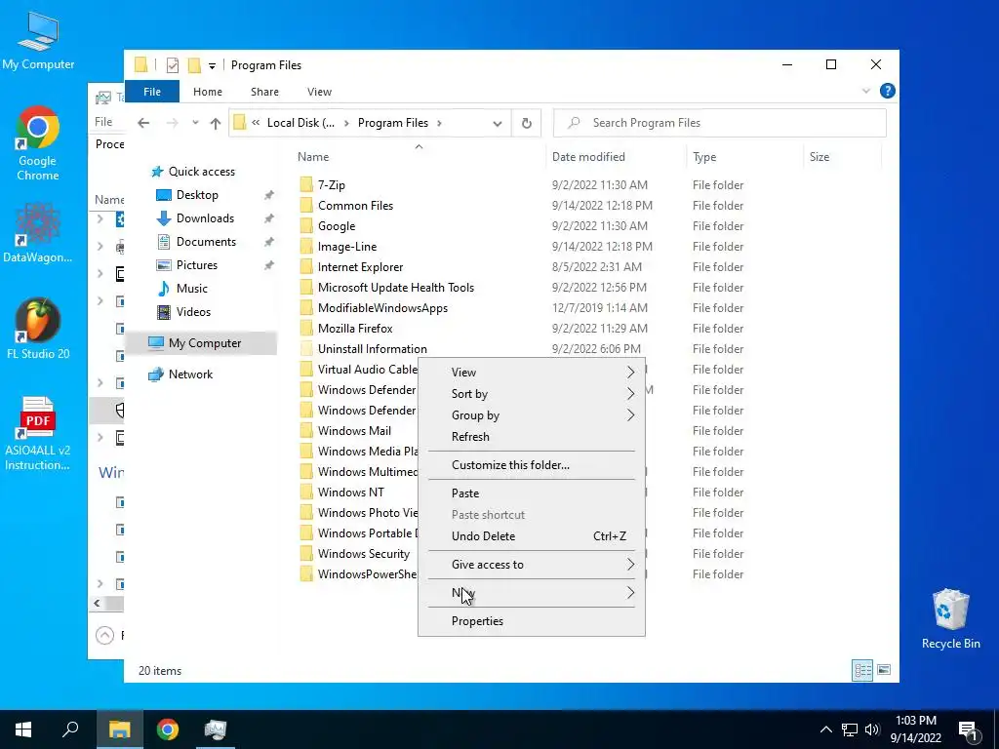Open Properties from context menu
The height and width of the screenshot is (749, 999).
click(x=532, y=621)
